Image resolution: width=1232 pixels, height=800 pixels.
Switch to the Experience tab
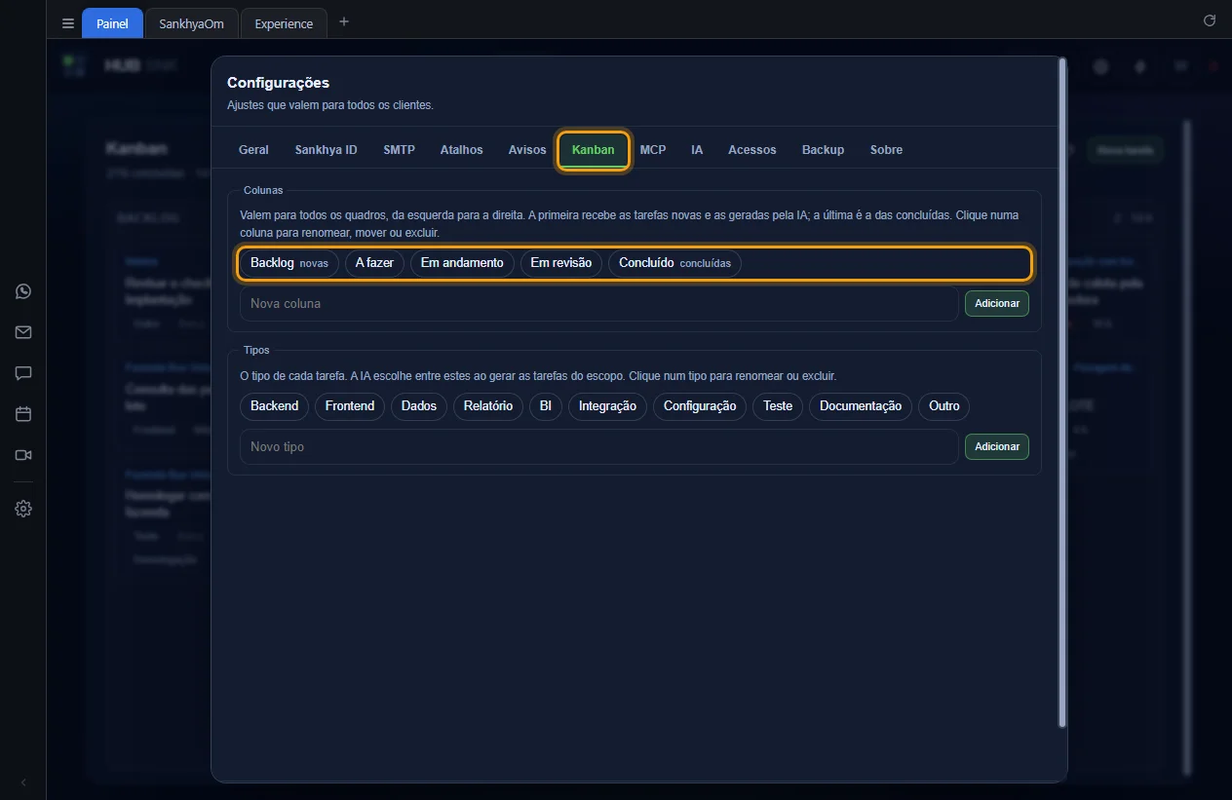284,23
